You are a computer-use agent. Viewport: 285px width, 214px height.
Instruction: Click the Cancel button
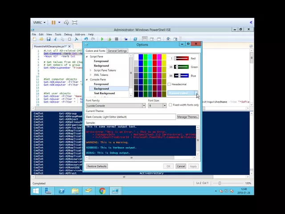(181, 166)
